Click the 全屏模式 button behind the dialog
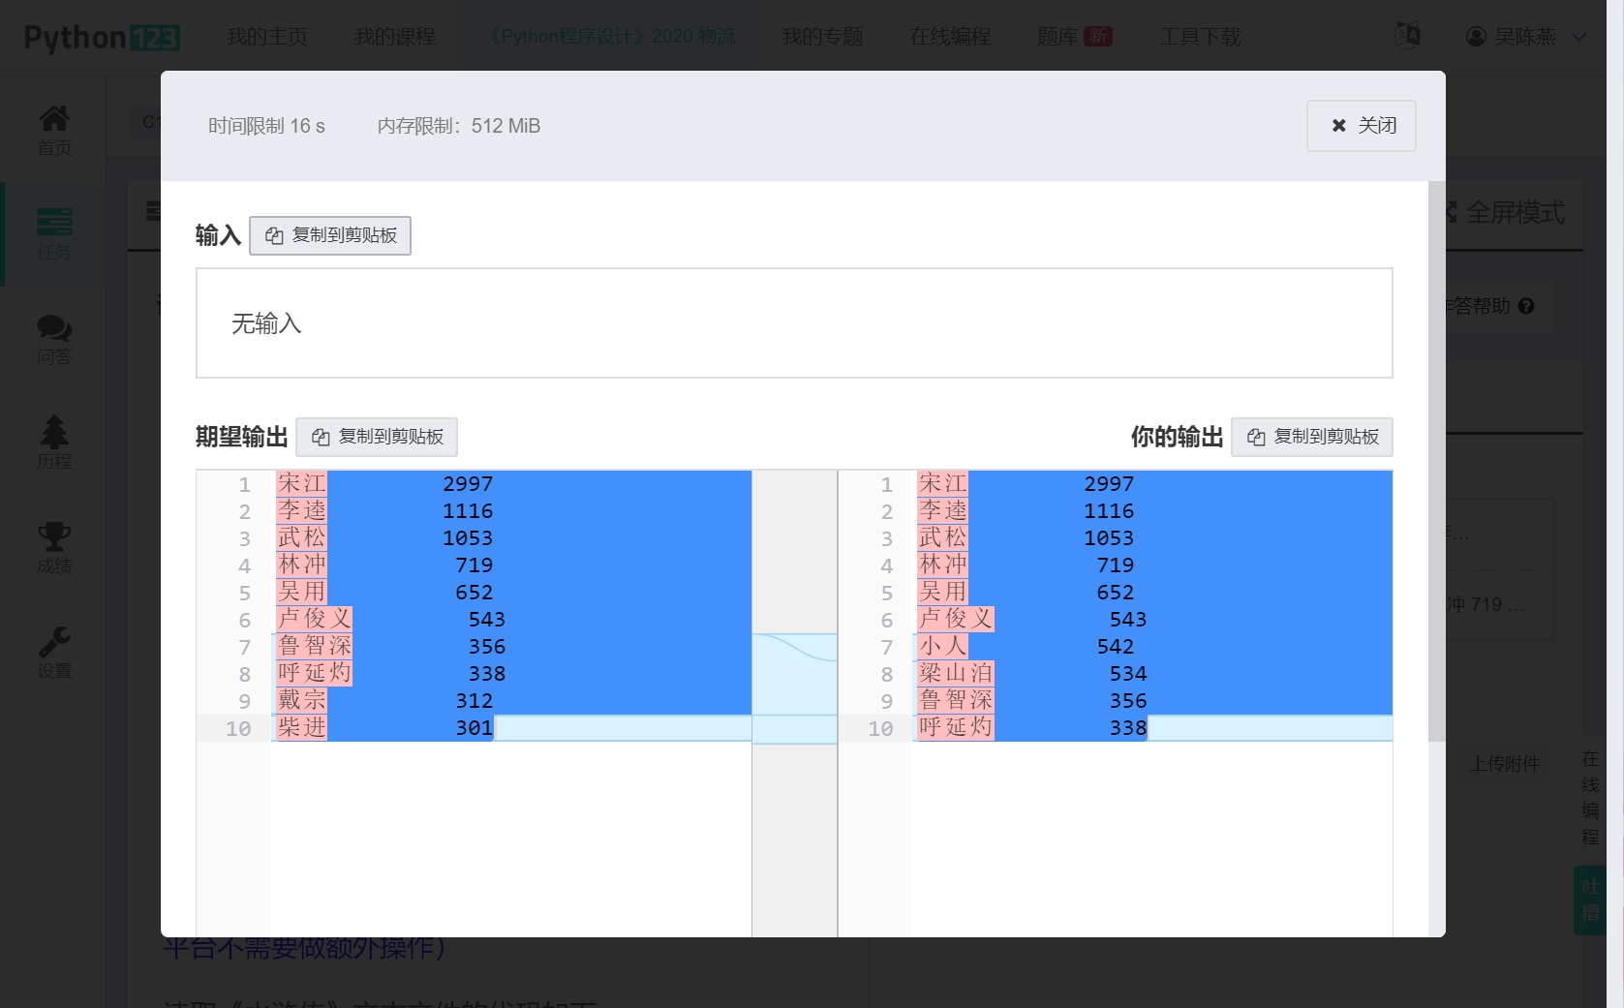The height and width of the screenshot is (1008, 1624). (1503, 212)
